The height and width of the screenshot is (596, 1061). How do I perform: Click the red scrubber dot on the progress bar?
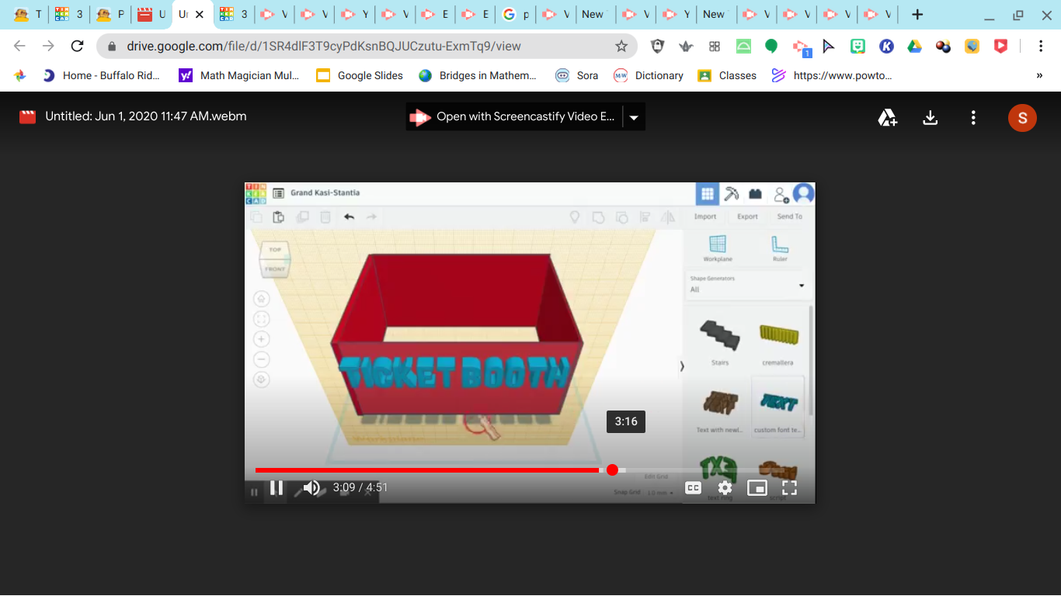pyautogui.click(x=612, y=470)
